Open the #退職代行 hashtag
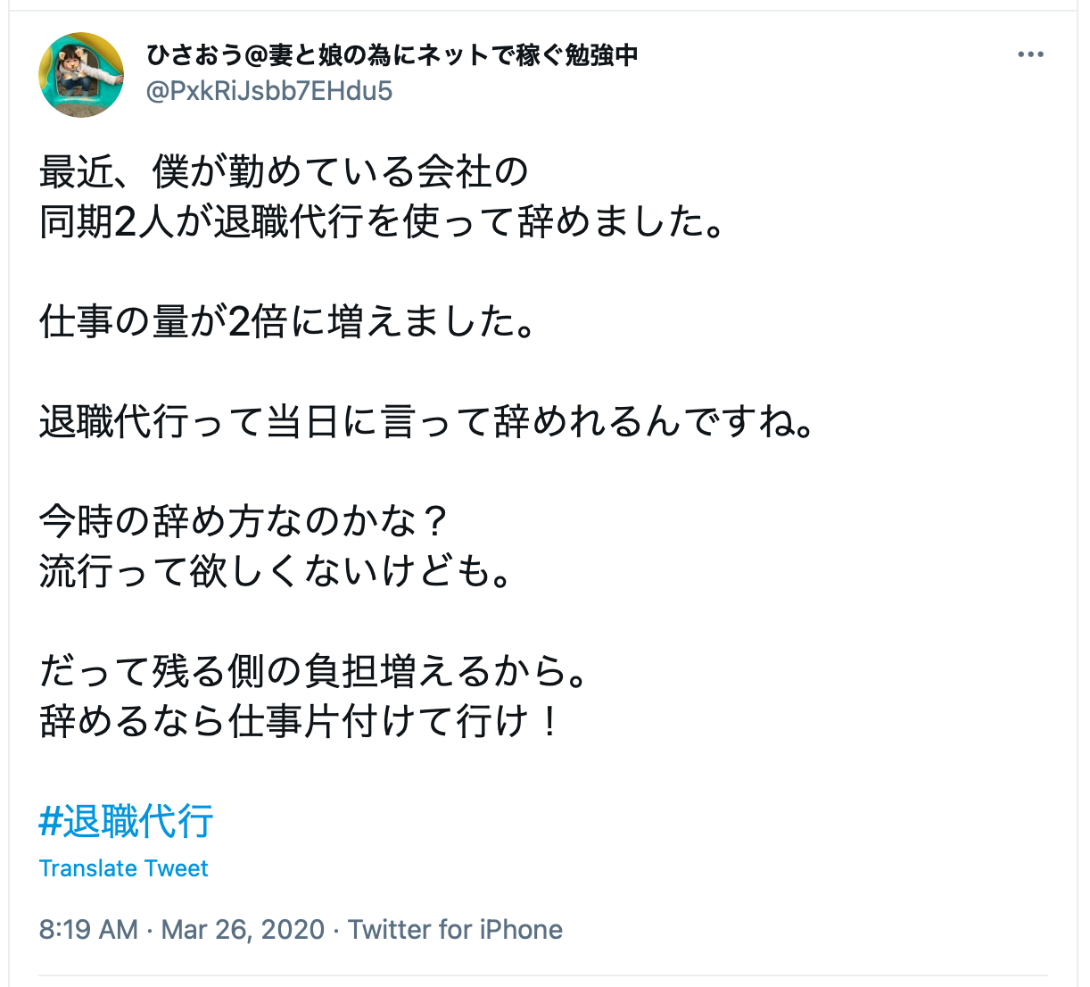Screen dimensions: 1090x987 pos(126,821)
